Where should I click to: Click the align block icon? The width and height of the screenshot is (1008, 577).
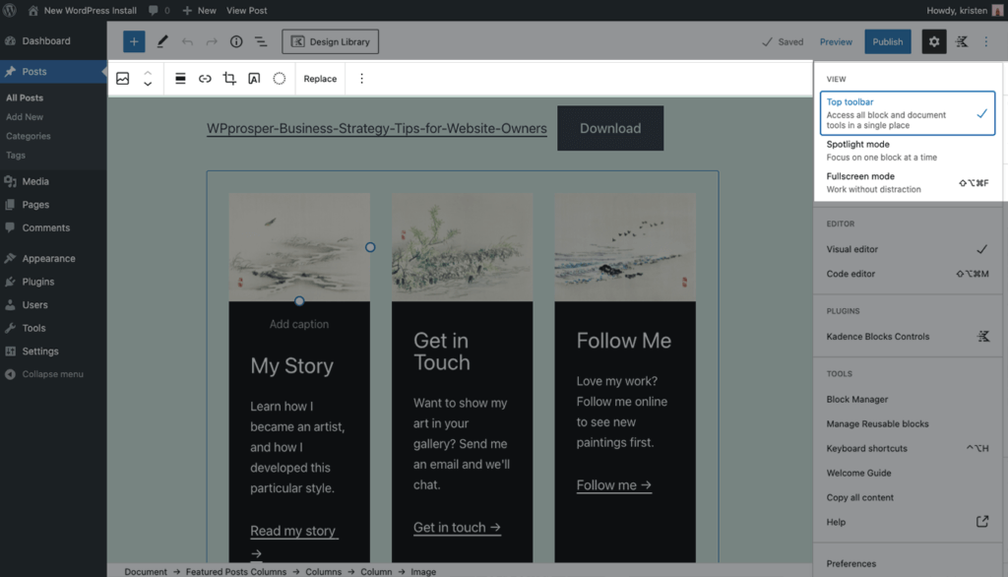(180, 79)
